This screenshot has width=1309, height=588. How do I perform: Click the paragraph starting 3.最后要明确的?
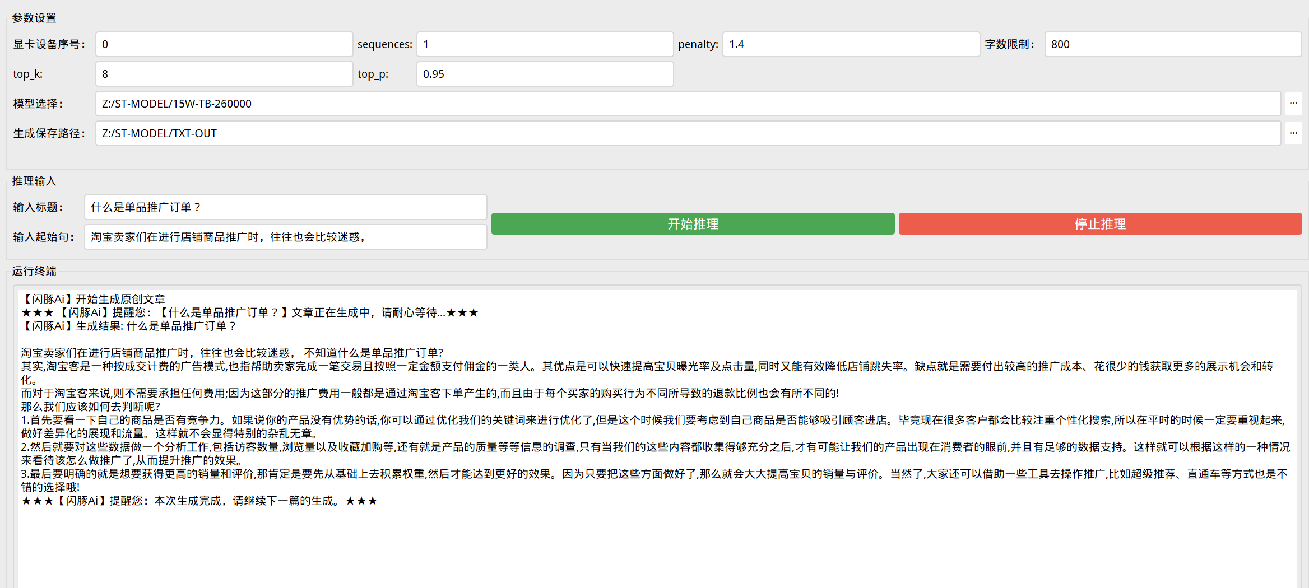[x=654, y=480]
